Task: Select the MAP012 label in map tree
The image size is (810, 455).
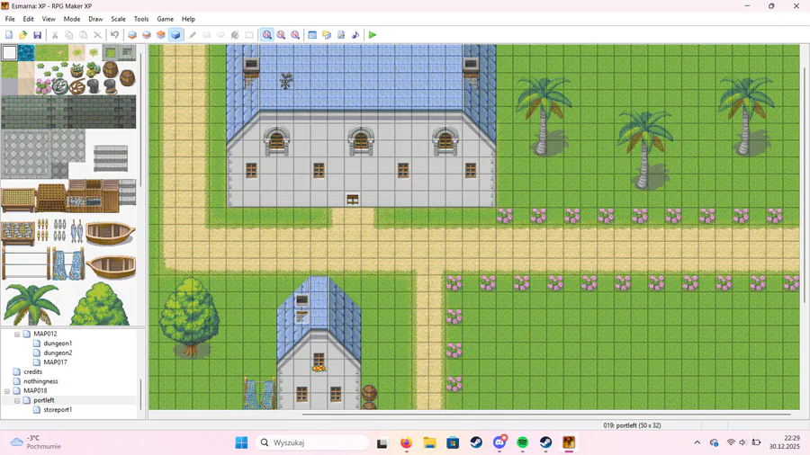Action: [x=46, y=334]
